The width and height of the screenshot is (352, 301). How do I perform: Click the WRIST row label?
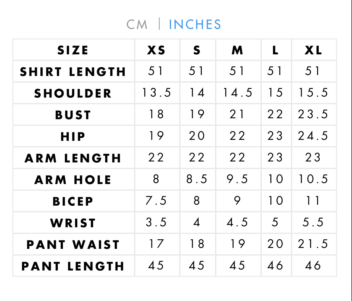point(73,223)
